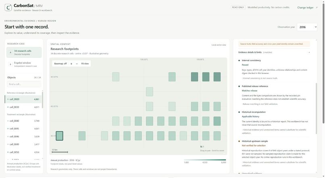Click the READ ONLY badge
The width and height of the screenshot is (325, 178).
pos(238,7)
